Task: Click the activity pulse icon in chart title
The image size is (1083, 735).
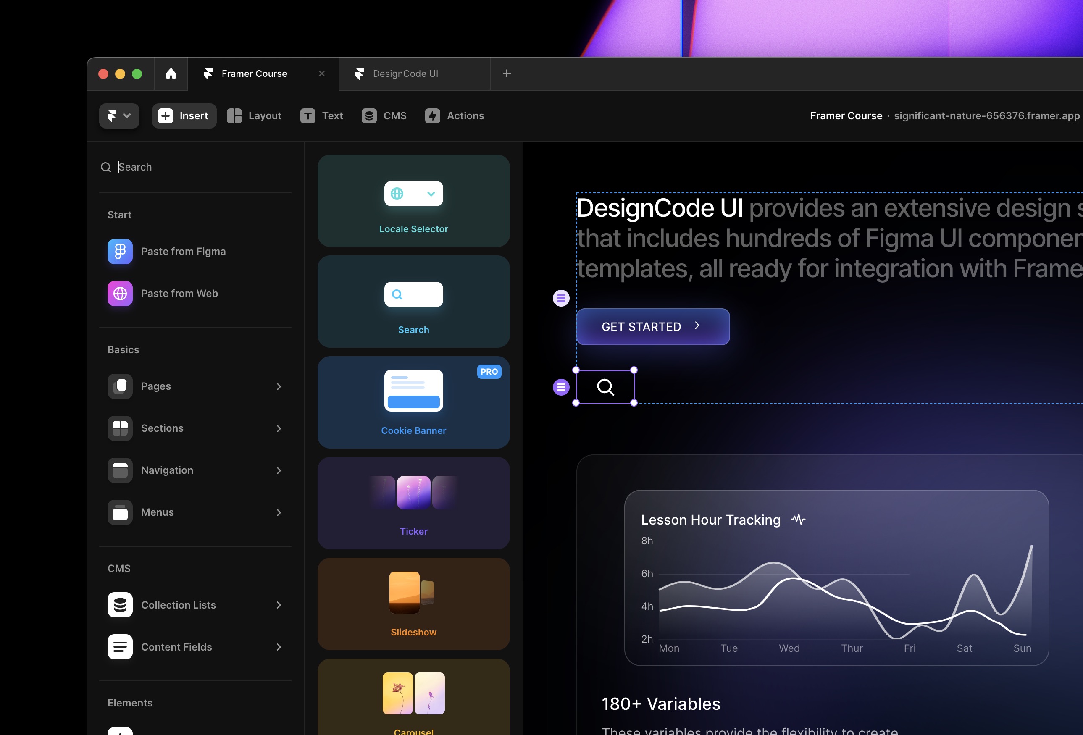Action: pyautogui.click(x=798, y=519)
